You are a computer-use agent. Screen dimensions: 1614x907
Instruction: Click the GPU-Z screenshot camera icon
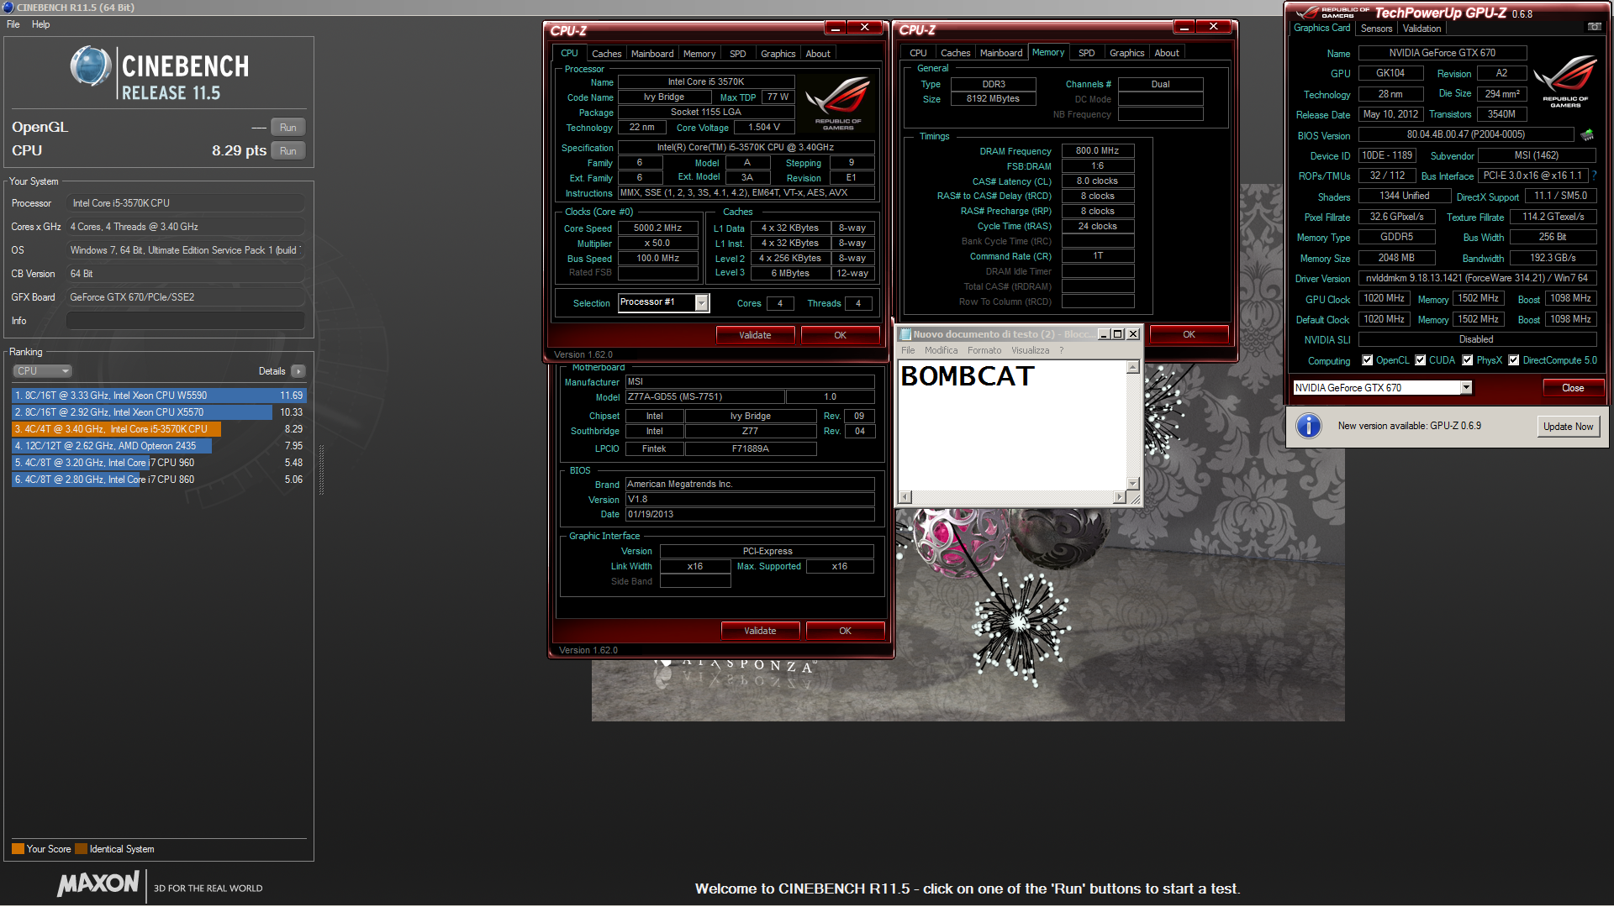(1594, 28)
